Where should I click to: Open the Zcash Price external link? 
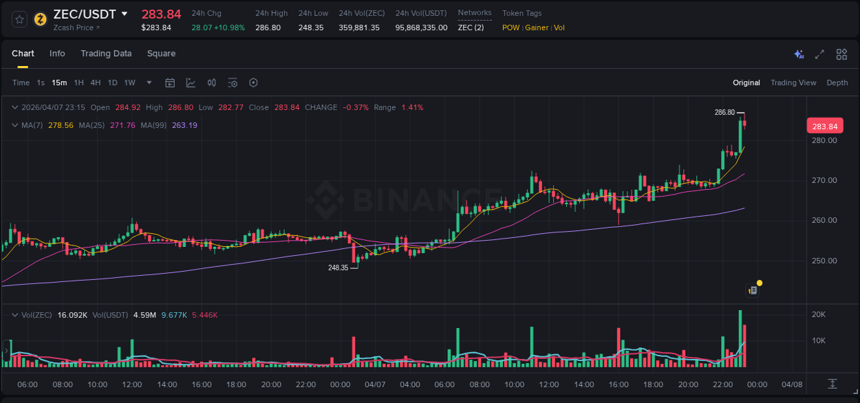pos(74,28)
